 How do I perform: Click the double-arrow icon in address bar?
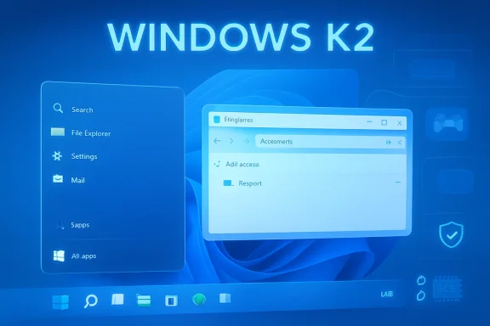point(388,143)
